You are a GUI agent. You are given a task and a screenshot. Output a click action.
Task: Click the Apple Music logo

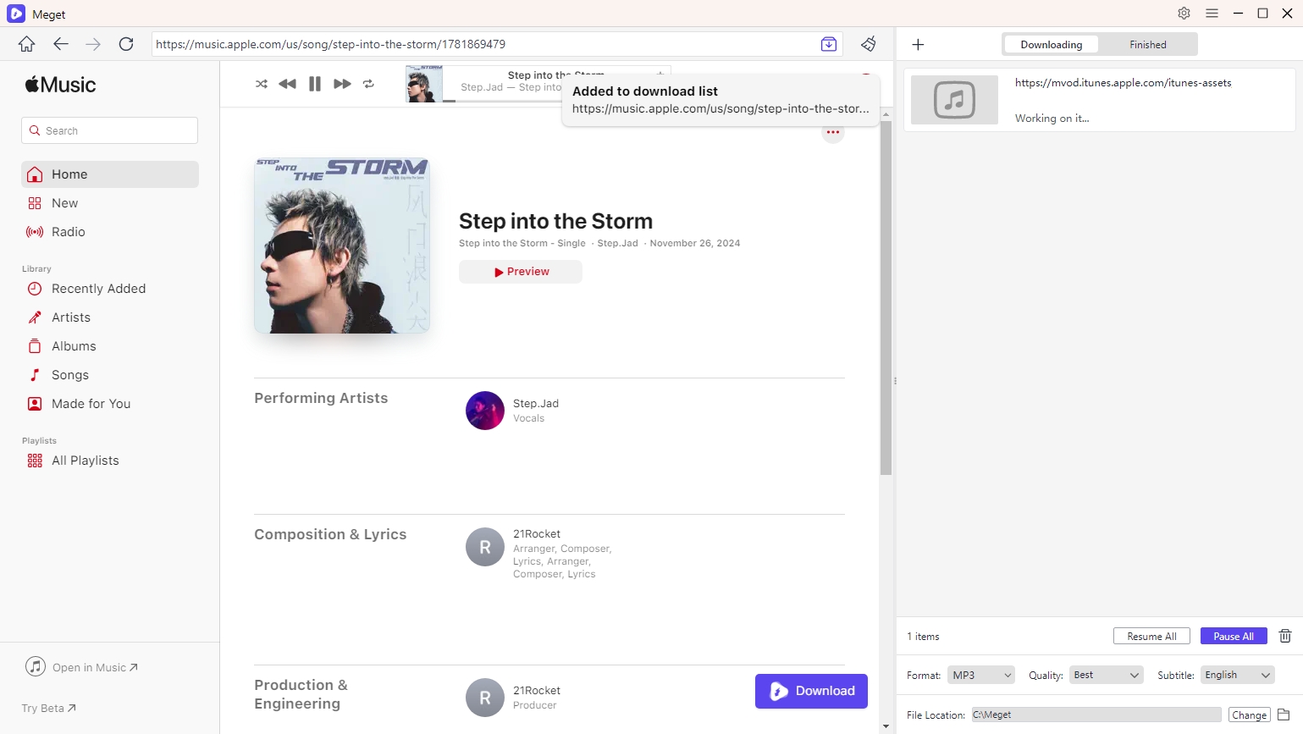pos(60,85)
